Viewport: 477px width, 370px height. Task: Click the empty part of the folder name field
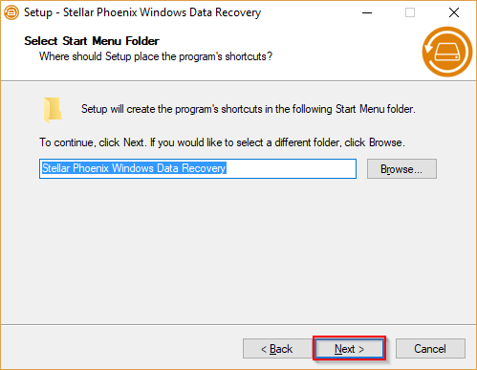click(x=290, y=168)
